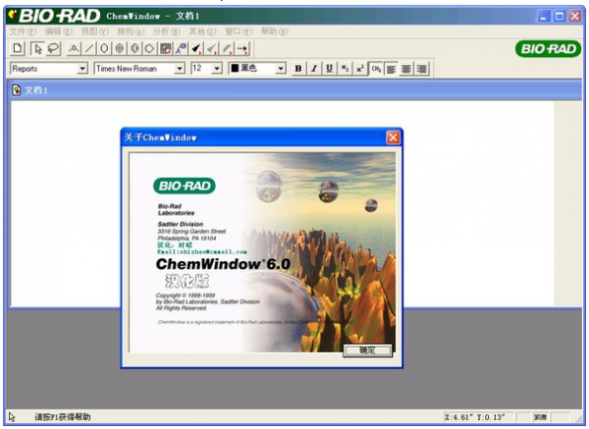Pick the cyclohexane ring tool
The height and width of the screenshot is (429, 589).
pyautogui.click(x=104, y=48)
